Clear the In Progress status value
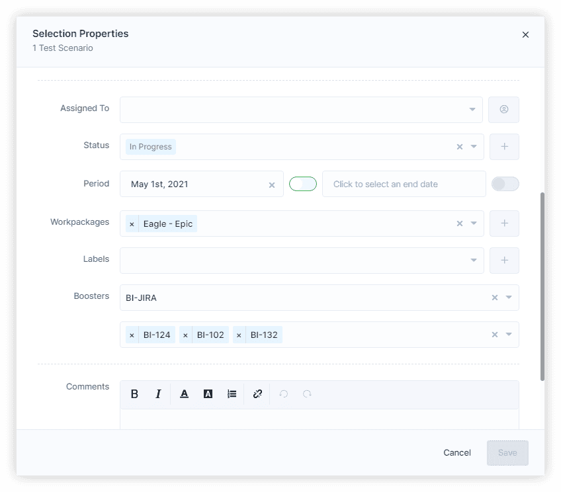 coord(460,147)
